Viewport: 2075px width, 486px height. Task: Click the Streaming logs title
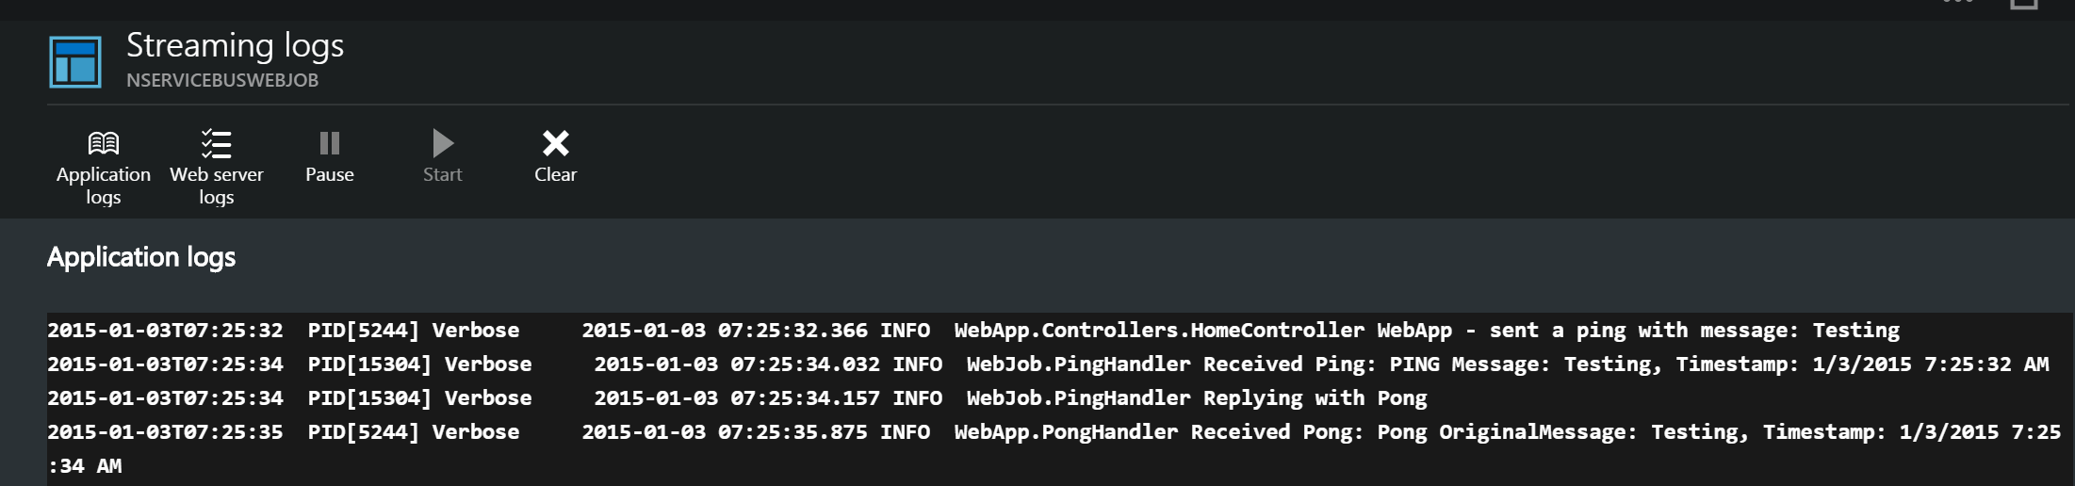pyautogui.click(x=235, y=45)
